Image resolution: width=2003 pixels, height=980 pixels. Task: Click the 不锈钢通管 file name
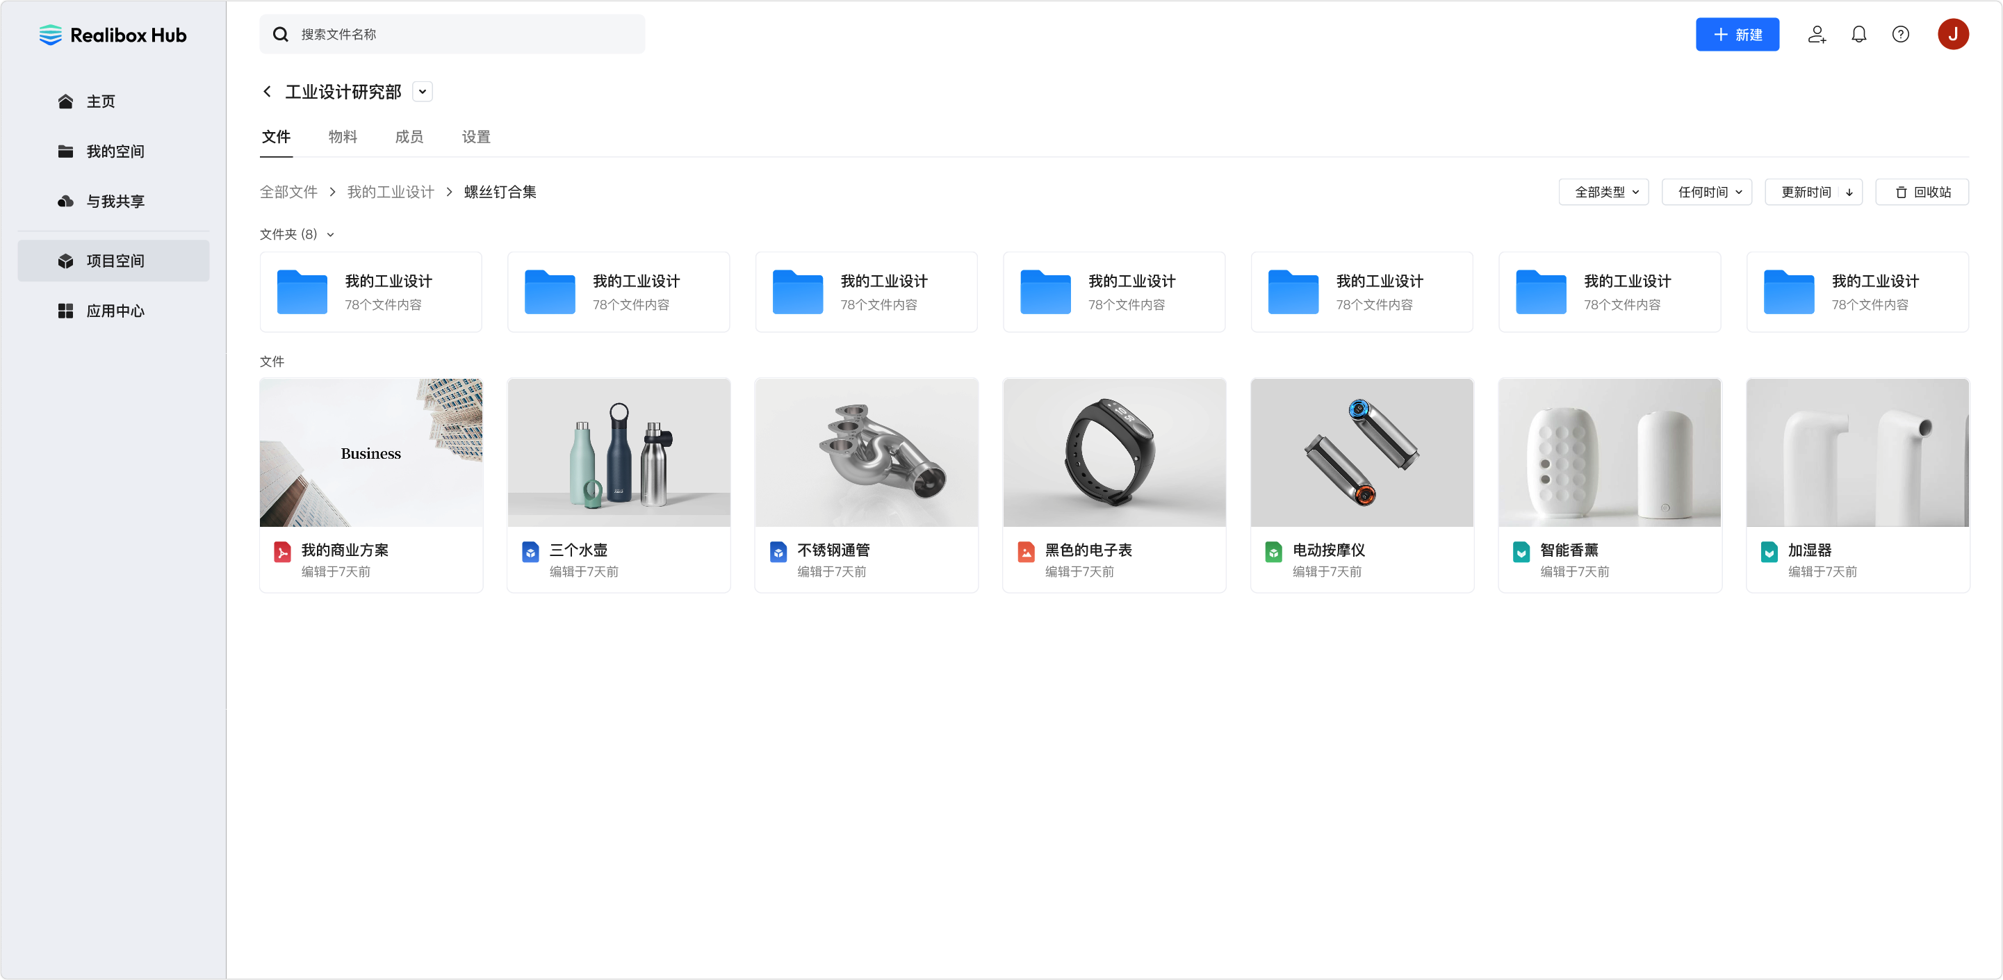833,550
